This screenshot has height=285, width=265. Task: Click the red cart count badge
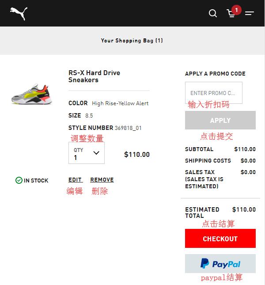pyautogui.click(x=236, y=10)
